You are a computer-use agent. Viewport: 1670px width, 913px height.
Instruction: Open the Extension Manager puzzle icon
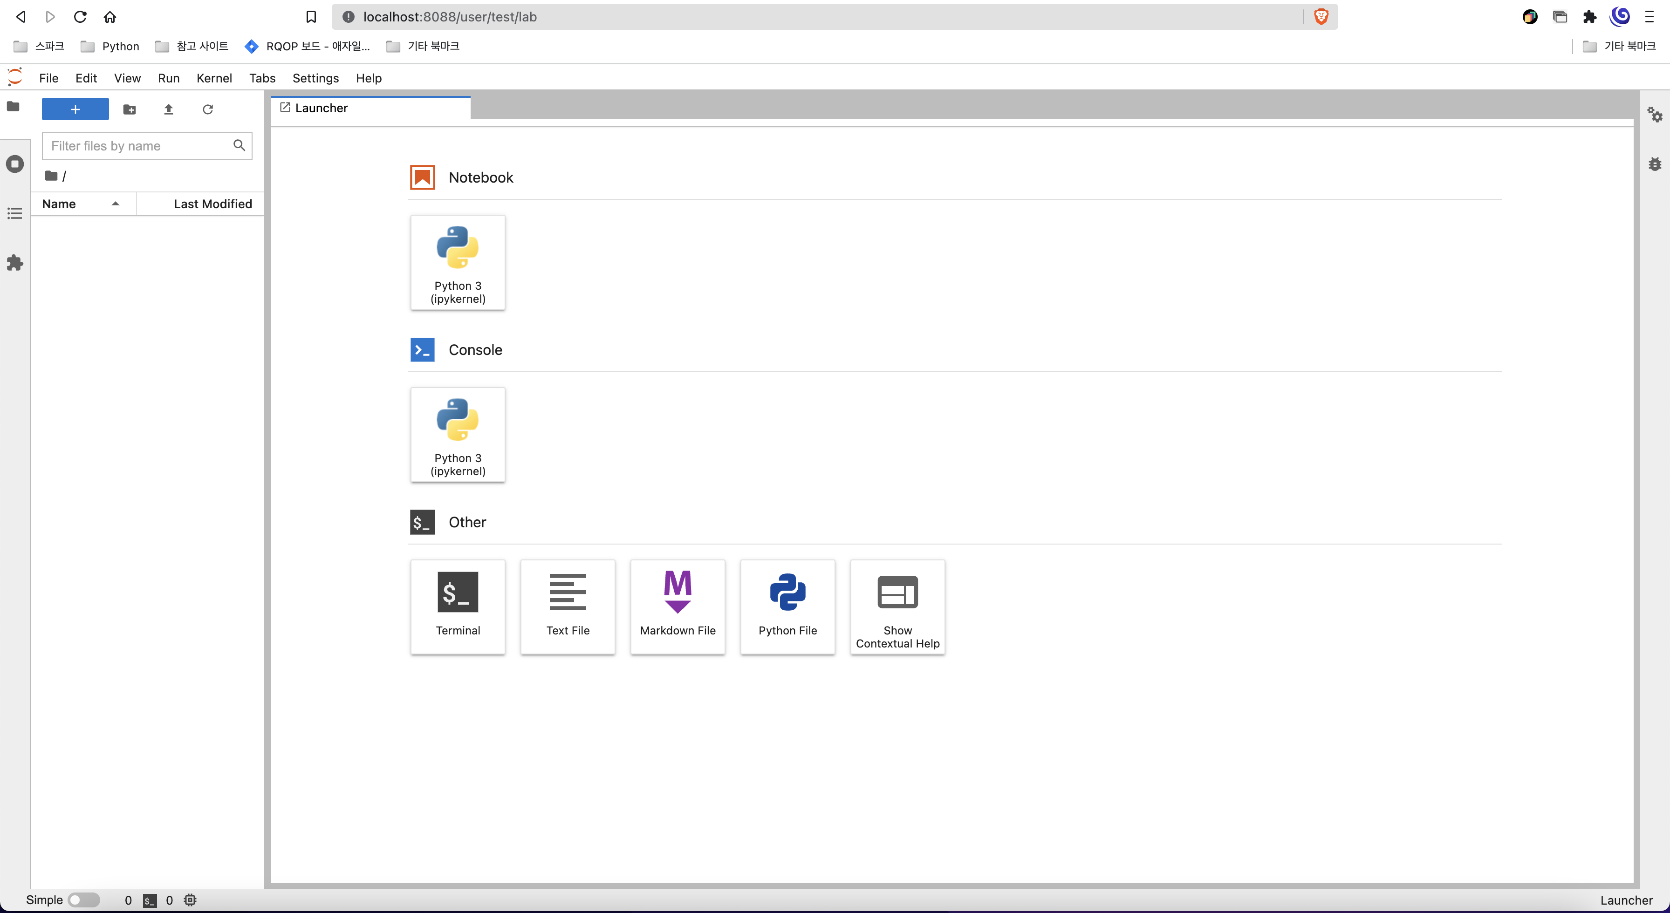coord(14,263)
